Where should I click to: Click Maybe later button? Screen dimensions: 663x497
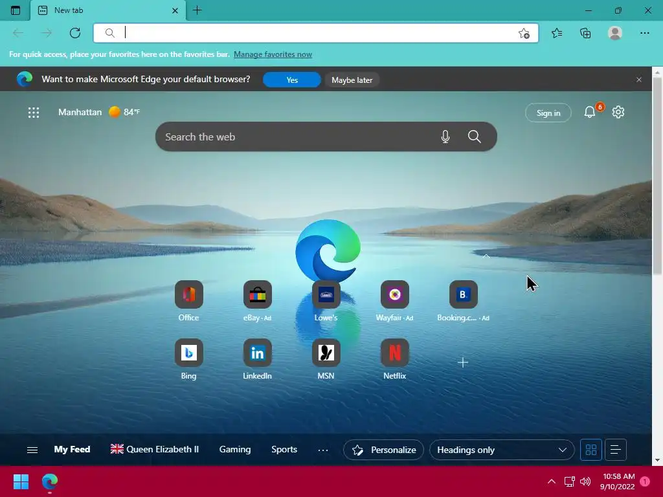(352, 80)
